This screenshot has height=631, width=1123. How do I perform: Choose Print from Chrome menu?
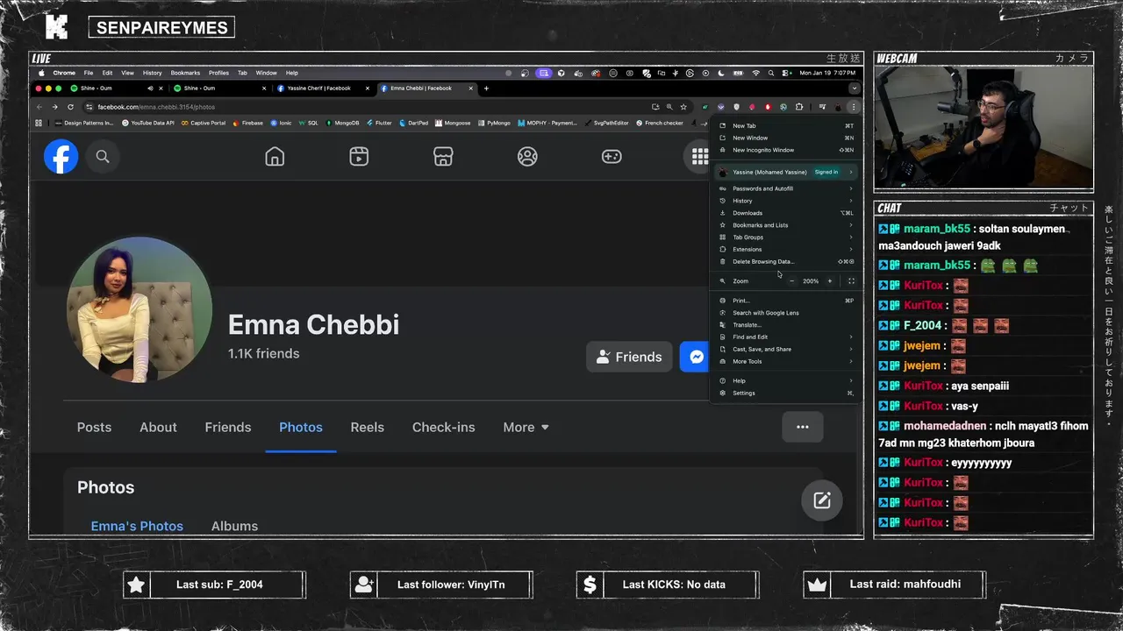coord(785,301)
